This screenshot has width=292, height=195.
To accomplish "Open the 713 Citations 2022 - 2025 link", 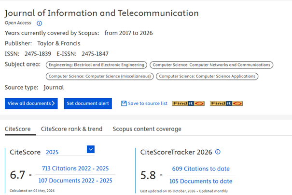I will tap(75, 168).
